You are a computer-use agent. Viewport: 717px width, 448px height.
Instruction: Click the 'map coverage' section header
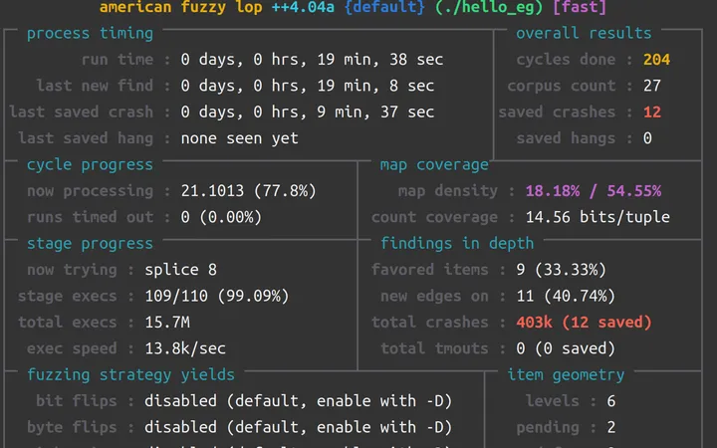[x=434, y=164]
